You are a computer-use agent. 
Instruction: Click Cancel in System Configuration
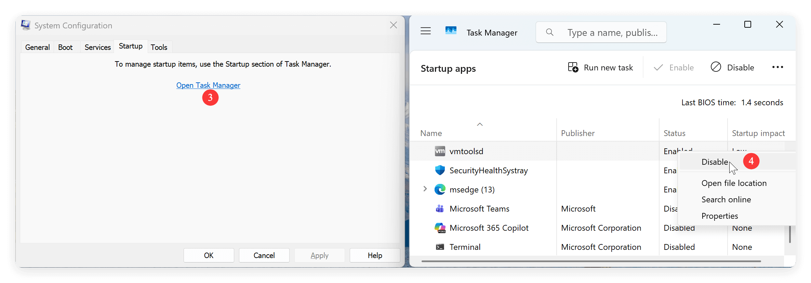[x=264, y=255]
